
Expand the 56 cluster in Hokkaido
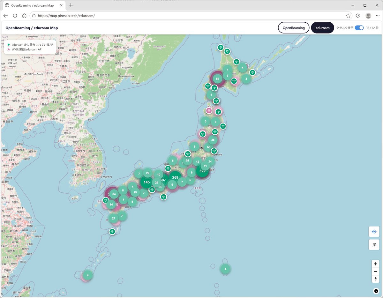coord(217,78)
